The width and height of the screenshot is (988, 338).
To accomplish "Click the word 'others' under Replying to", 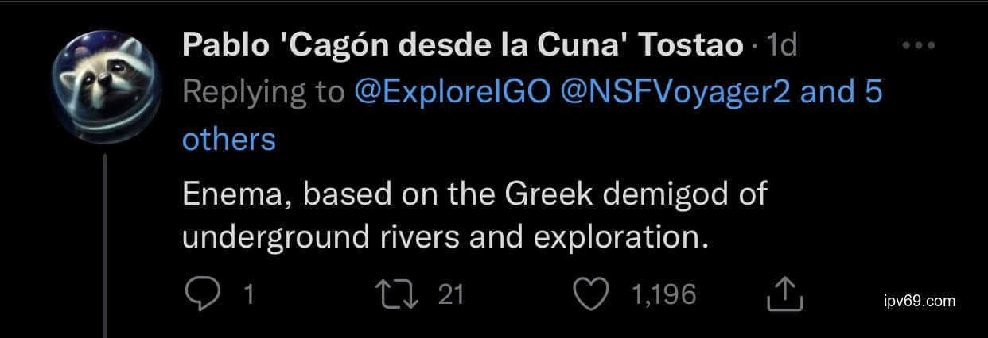I will click(229, 140).
